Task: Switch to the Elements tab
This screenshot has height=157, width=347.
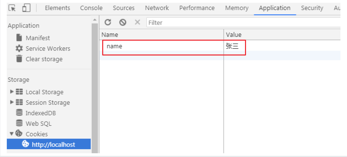Action: tap(57, 8)
